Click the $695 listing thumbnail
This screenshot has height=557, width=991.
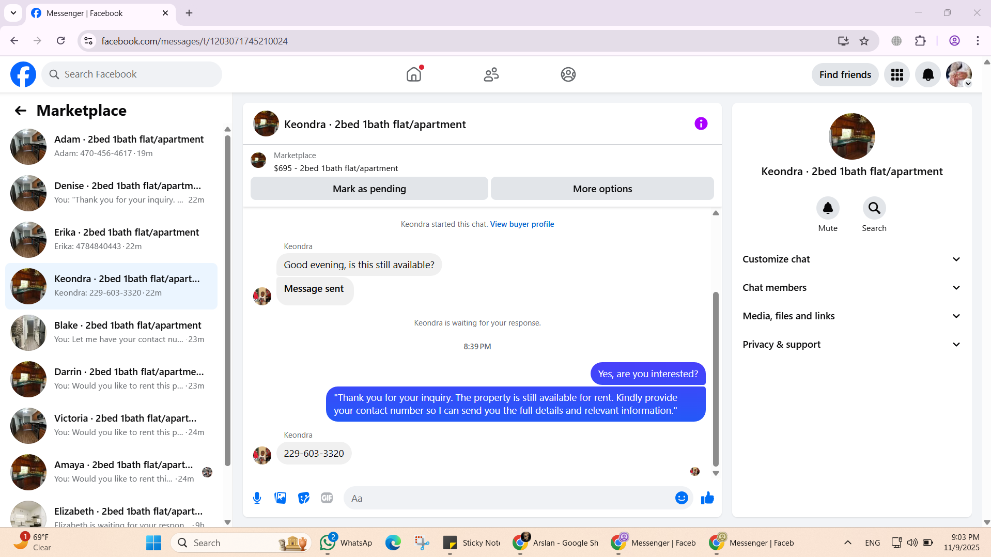(x=258, y=160)
